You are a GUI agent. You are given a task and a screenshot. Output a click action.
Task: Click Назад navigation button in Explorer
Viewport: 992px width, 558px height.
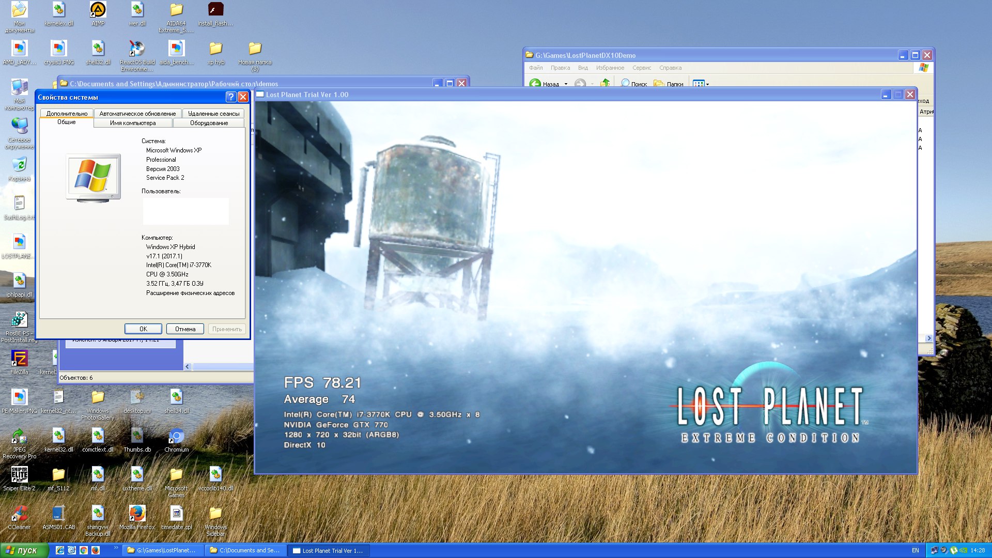pyautogui.click(x=545, y=83)
